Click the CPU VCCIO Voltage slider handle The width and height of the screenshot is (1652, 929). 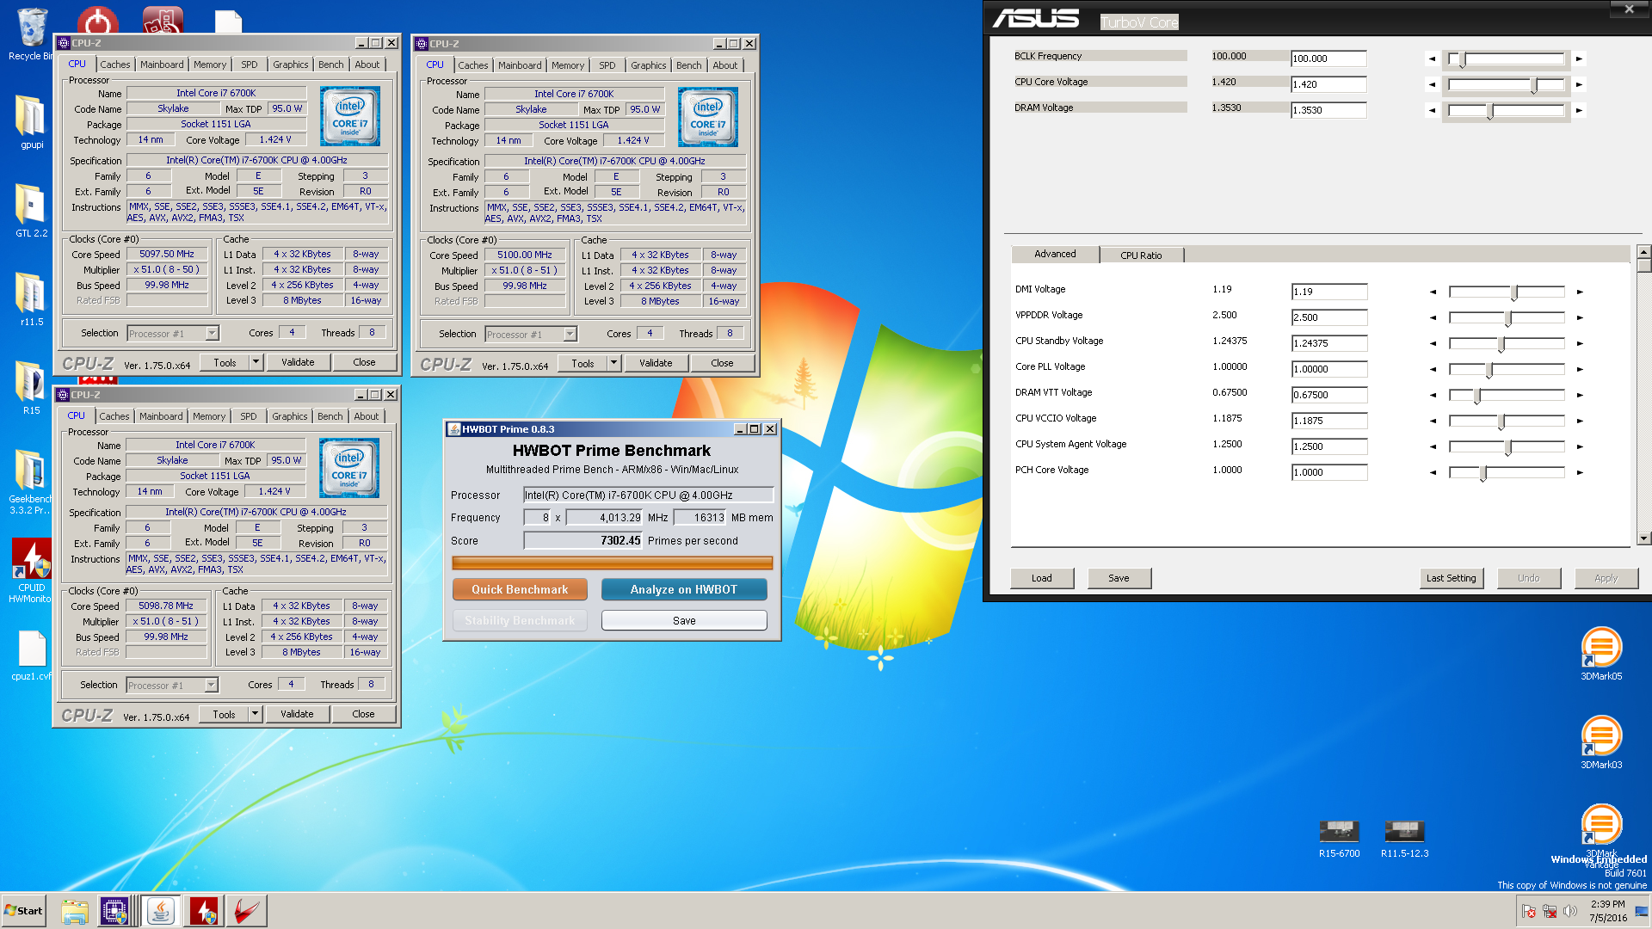1501,421
